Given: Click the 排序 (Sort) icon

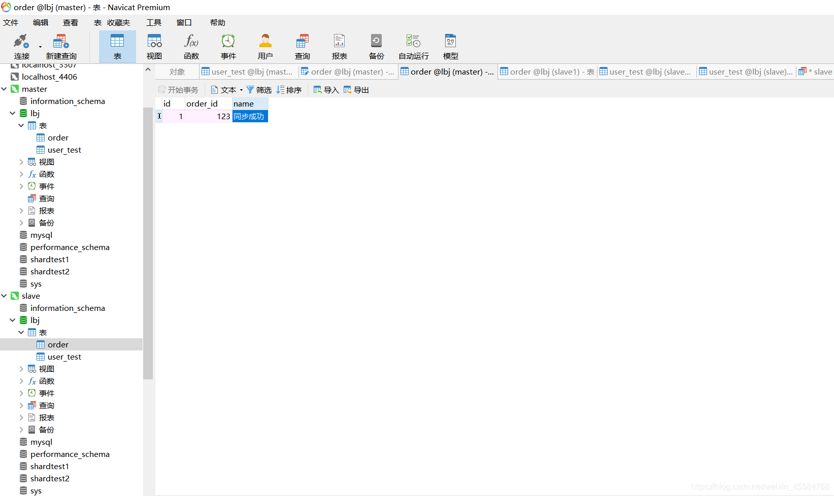Looking at the screenshot, I should click(280, 90).
